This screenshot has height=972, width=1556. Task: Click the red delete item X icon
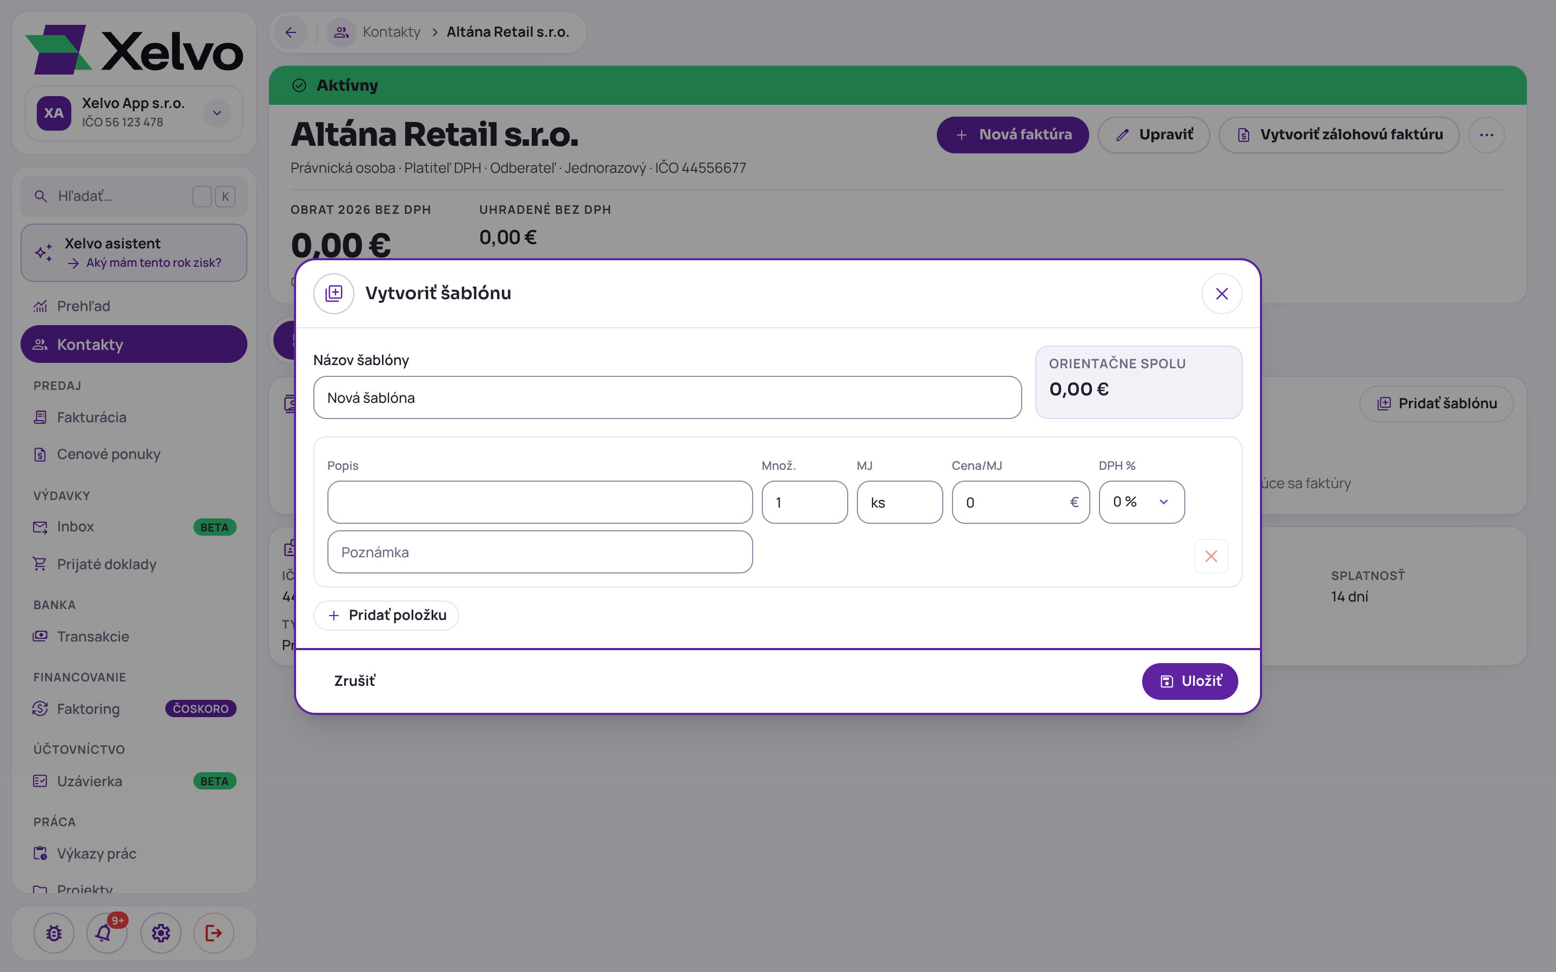pos(1211,556)
